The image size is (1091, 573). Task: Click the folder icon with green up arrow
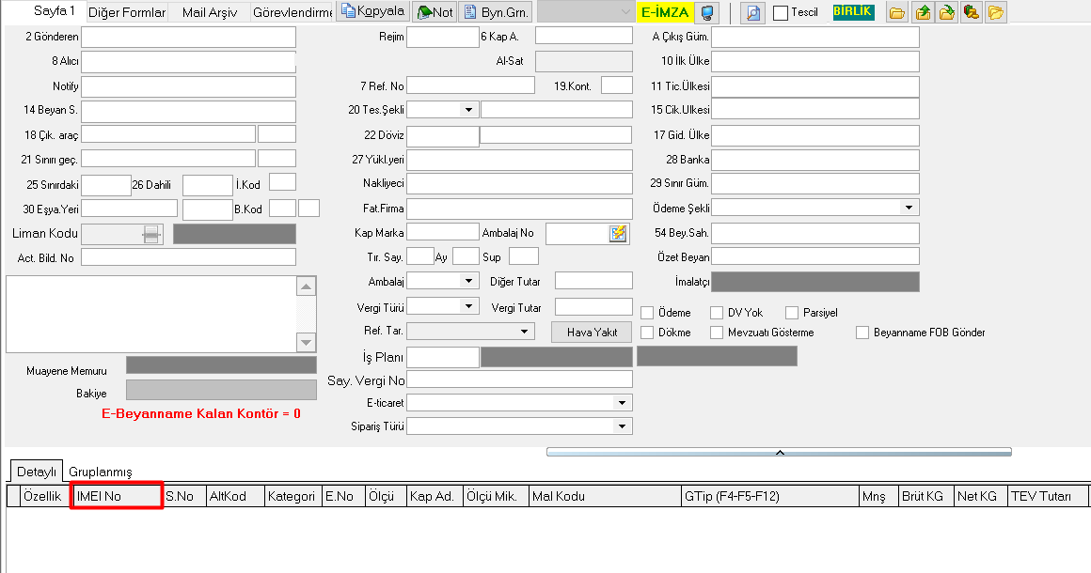pos(922,12)
